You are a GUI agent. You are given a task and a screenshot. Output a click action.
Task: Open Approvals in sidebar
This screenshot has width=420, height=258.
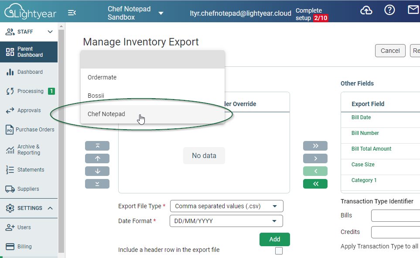coord(29,110)
